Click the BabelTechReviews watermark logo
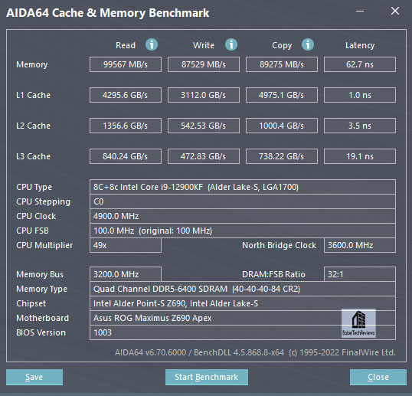The image size is (412, 396). [x=358, y=323]
